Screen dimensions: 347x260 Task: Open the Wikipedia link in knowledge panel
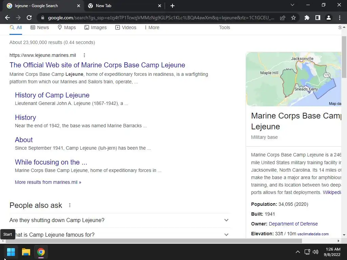pos(332,192)
